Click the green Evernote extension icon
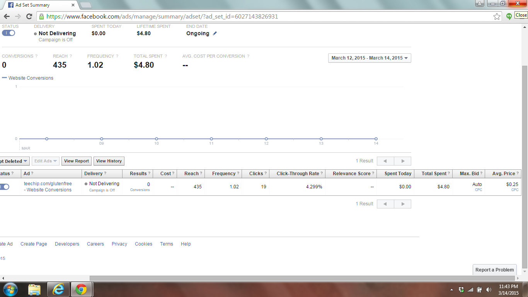 pos(509,16)
